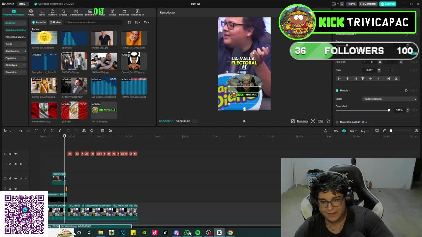
Task: Click the Importar button in media panel
Action: (39, 22)
